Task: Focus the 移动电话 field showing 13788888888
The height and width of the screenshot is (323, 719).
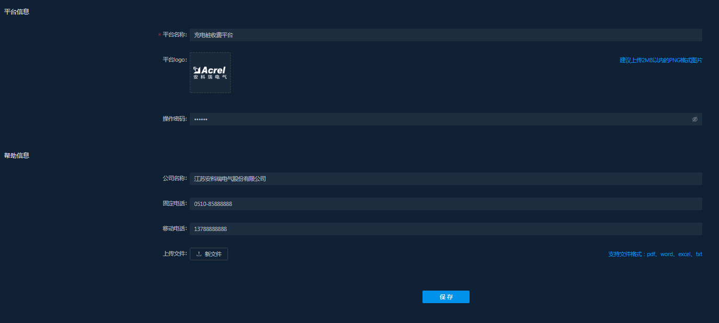Action: (444, 229)
